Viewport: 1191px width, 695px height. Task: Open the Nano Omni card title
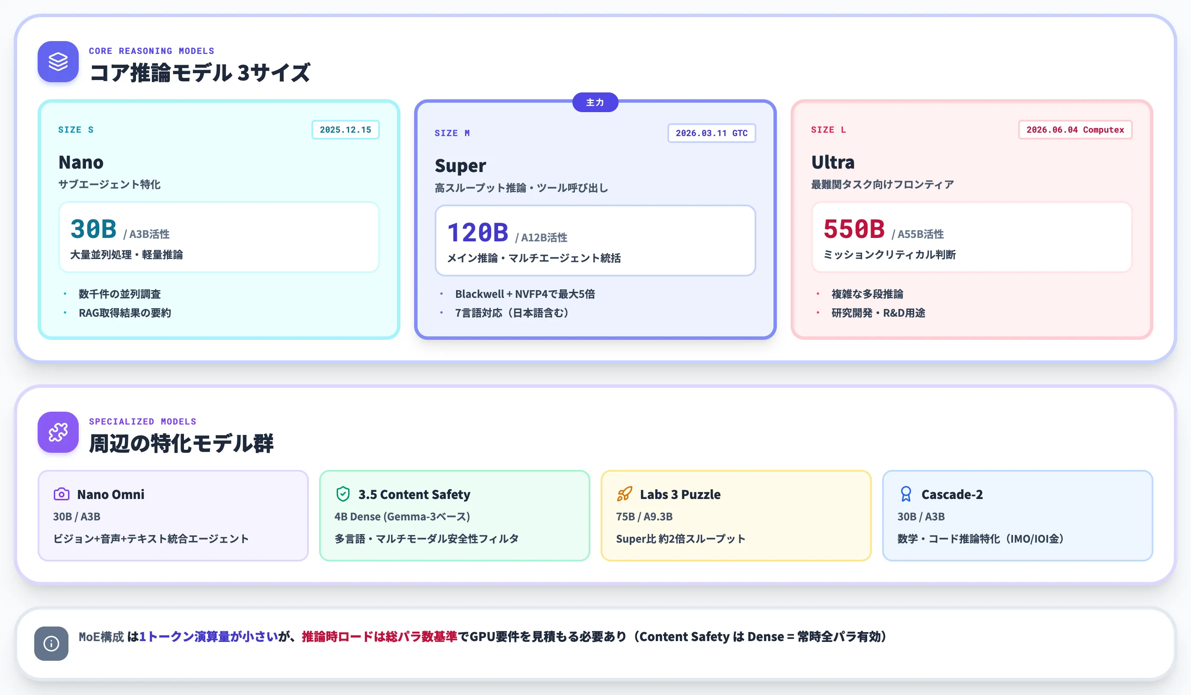(111, 495)
